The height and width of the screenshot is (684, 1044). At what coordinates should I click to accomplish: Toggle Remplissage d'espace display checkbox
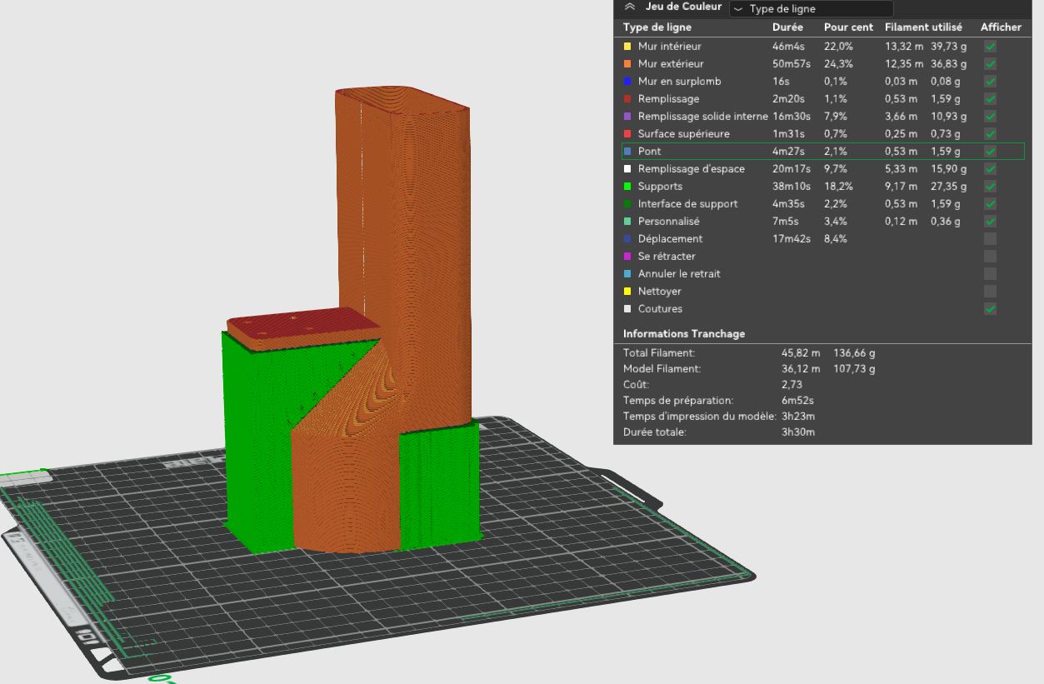click(990, 169)
